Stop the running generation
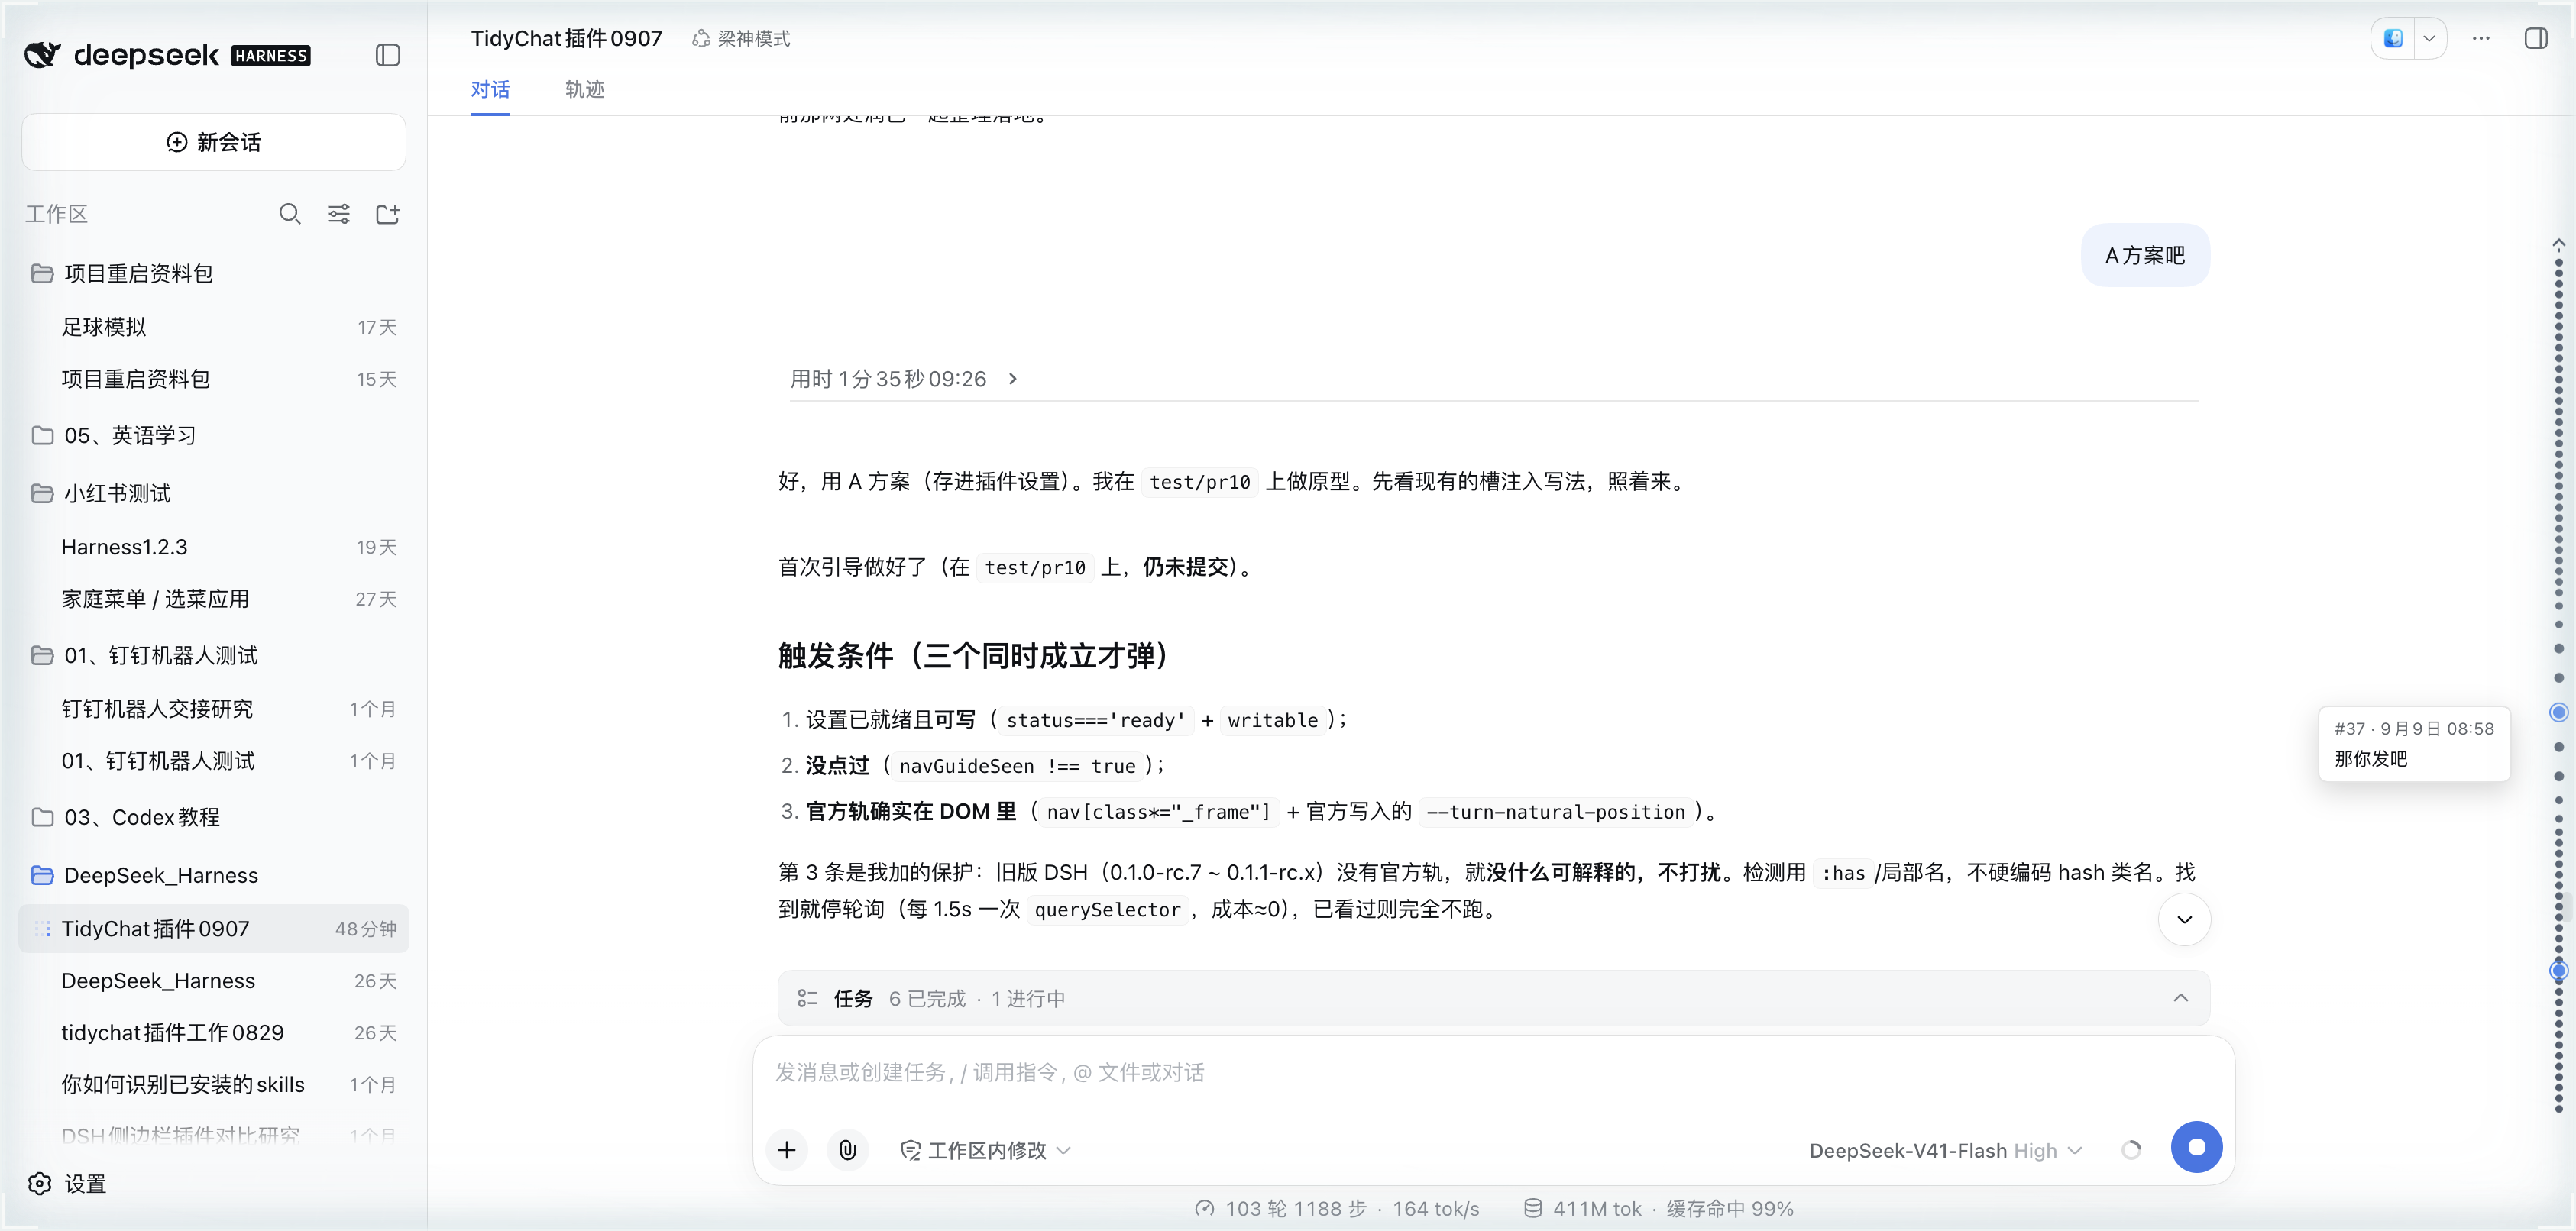 coord(2196,1147)
